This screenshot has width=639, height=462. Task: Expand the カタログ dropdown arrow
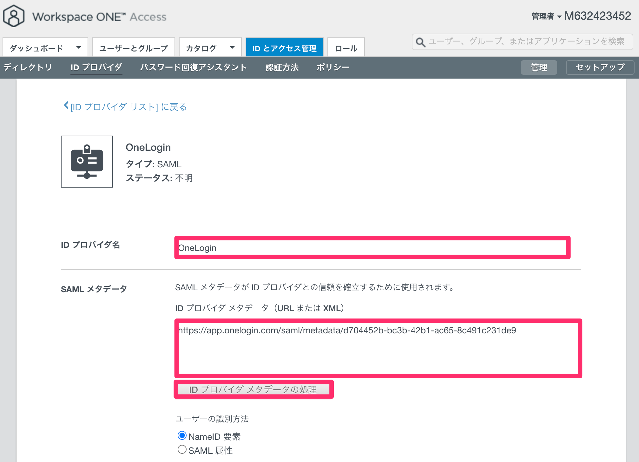(x=232, y=48)
